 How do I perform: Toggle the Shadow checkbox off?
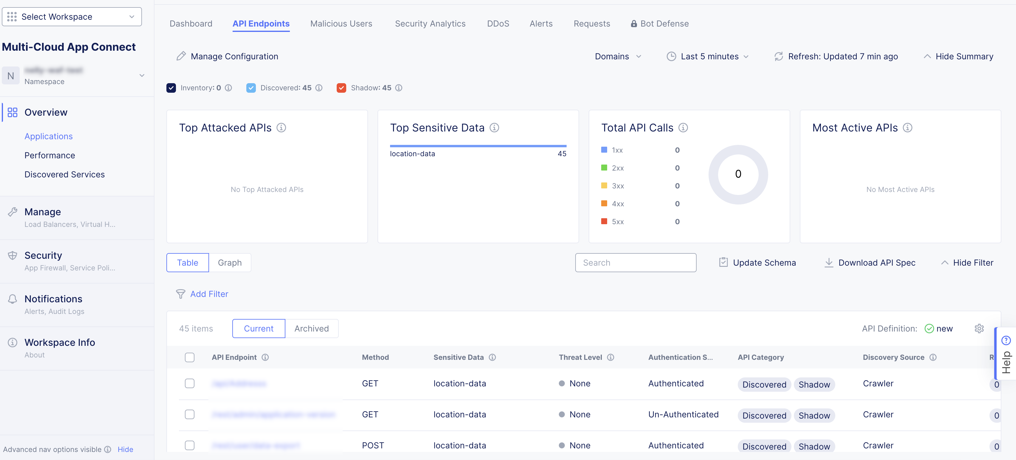(x=341, y=88)
